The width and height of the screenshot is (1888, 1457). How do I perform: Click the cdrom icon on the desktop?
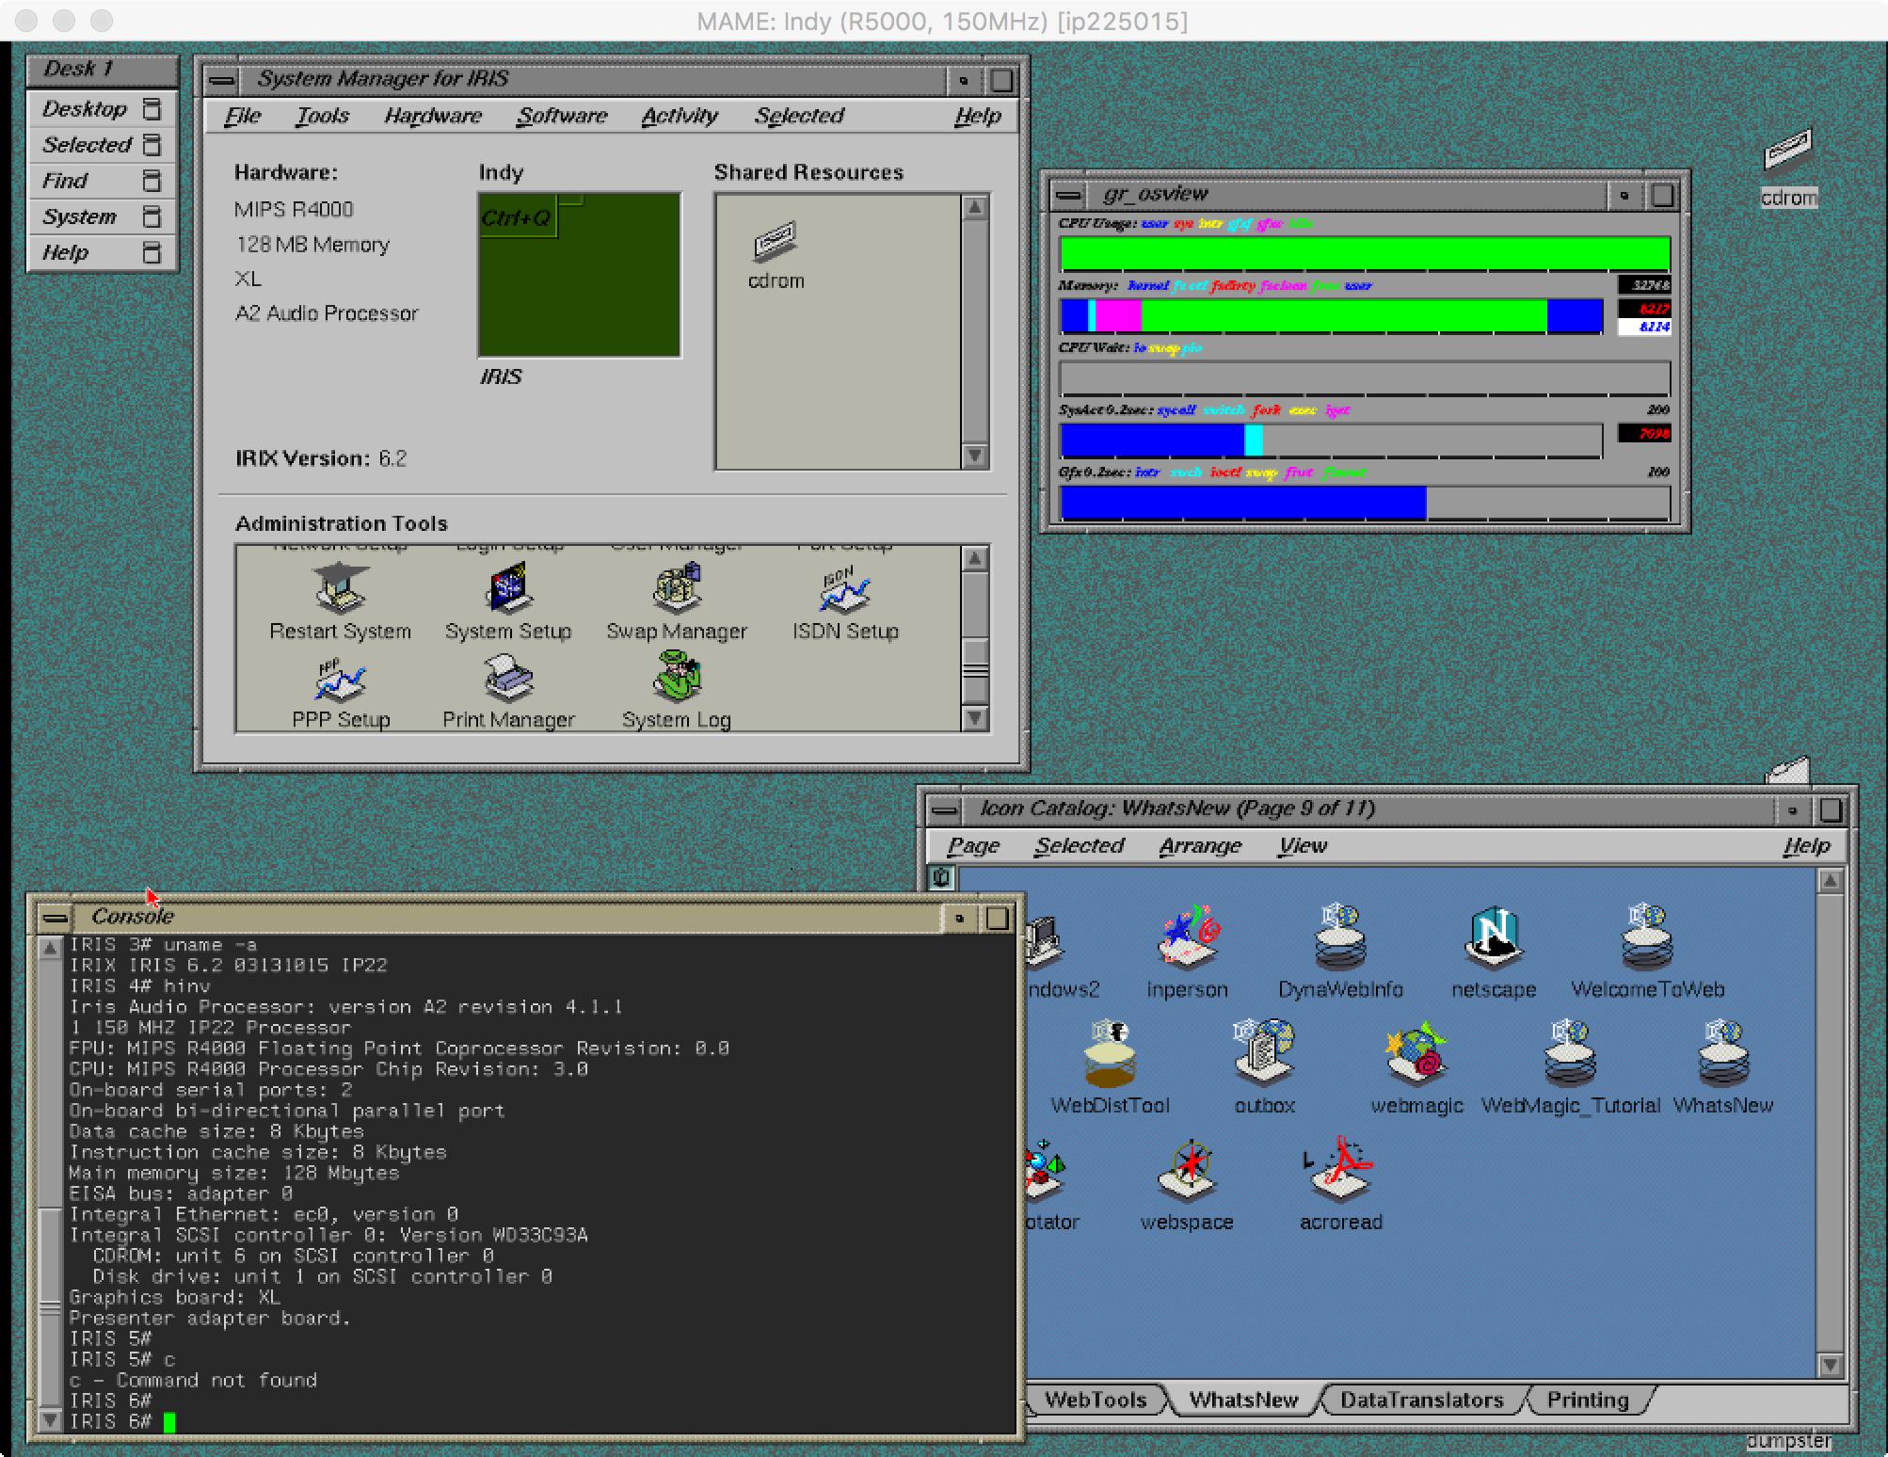click(1788, 151)
